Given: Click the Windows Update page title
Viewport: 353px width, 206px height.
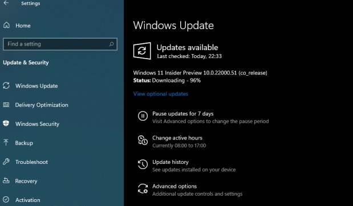Looking at the screenshot, I should pyautogui.click(x=173, y=26).
